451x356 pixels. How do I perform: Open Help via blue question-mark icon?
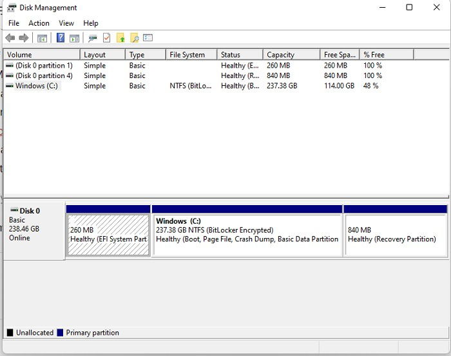61,38
